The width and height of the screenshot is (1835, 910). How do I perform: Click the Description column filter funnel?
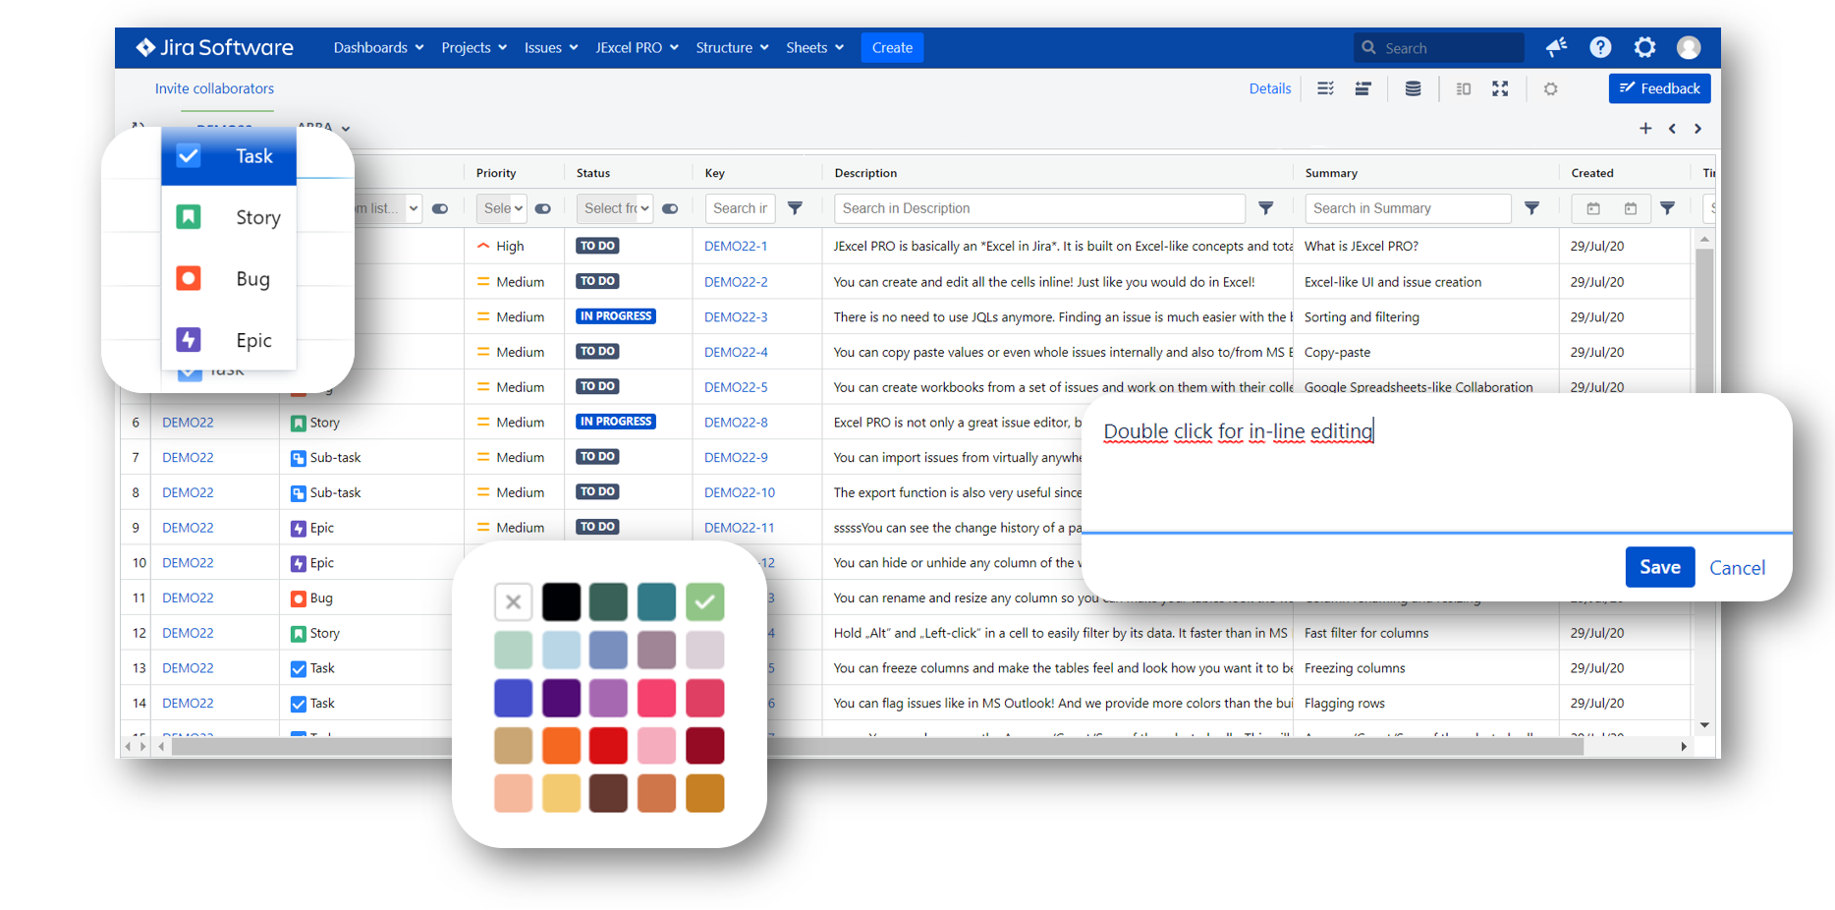click(1265, 208)
